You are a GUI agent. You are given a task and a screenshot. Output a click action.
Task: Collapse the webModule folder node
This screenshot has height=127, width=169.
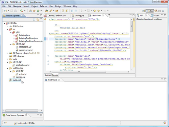[8, 68]
